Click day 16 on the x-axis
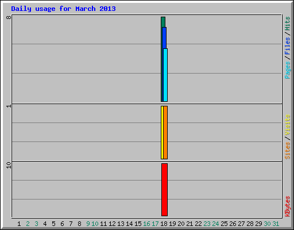 [146, 224]
